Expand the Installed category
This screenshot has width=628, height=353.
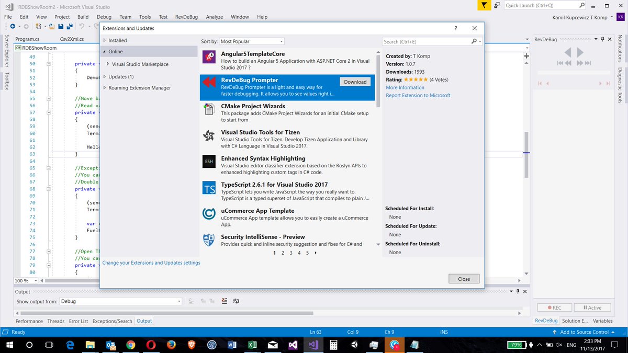[105, 40]
